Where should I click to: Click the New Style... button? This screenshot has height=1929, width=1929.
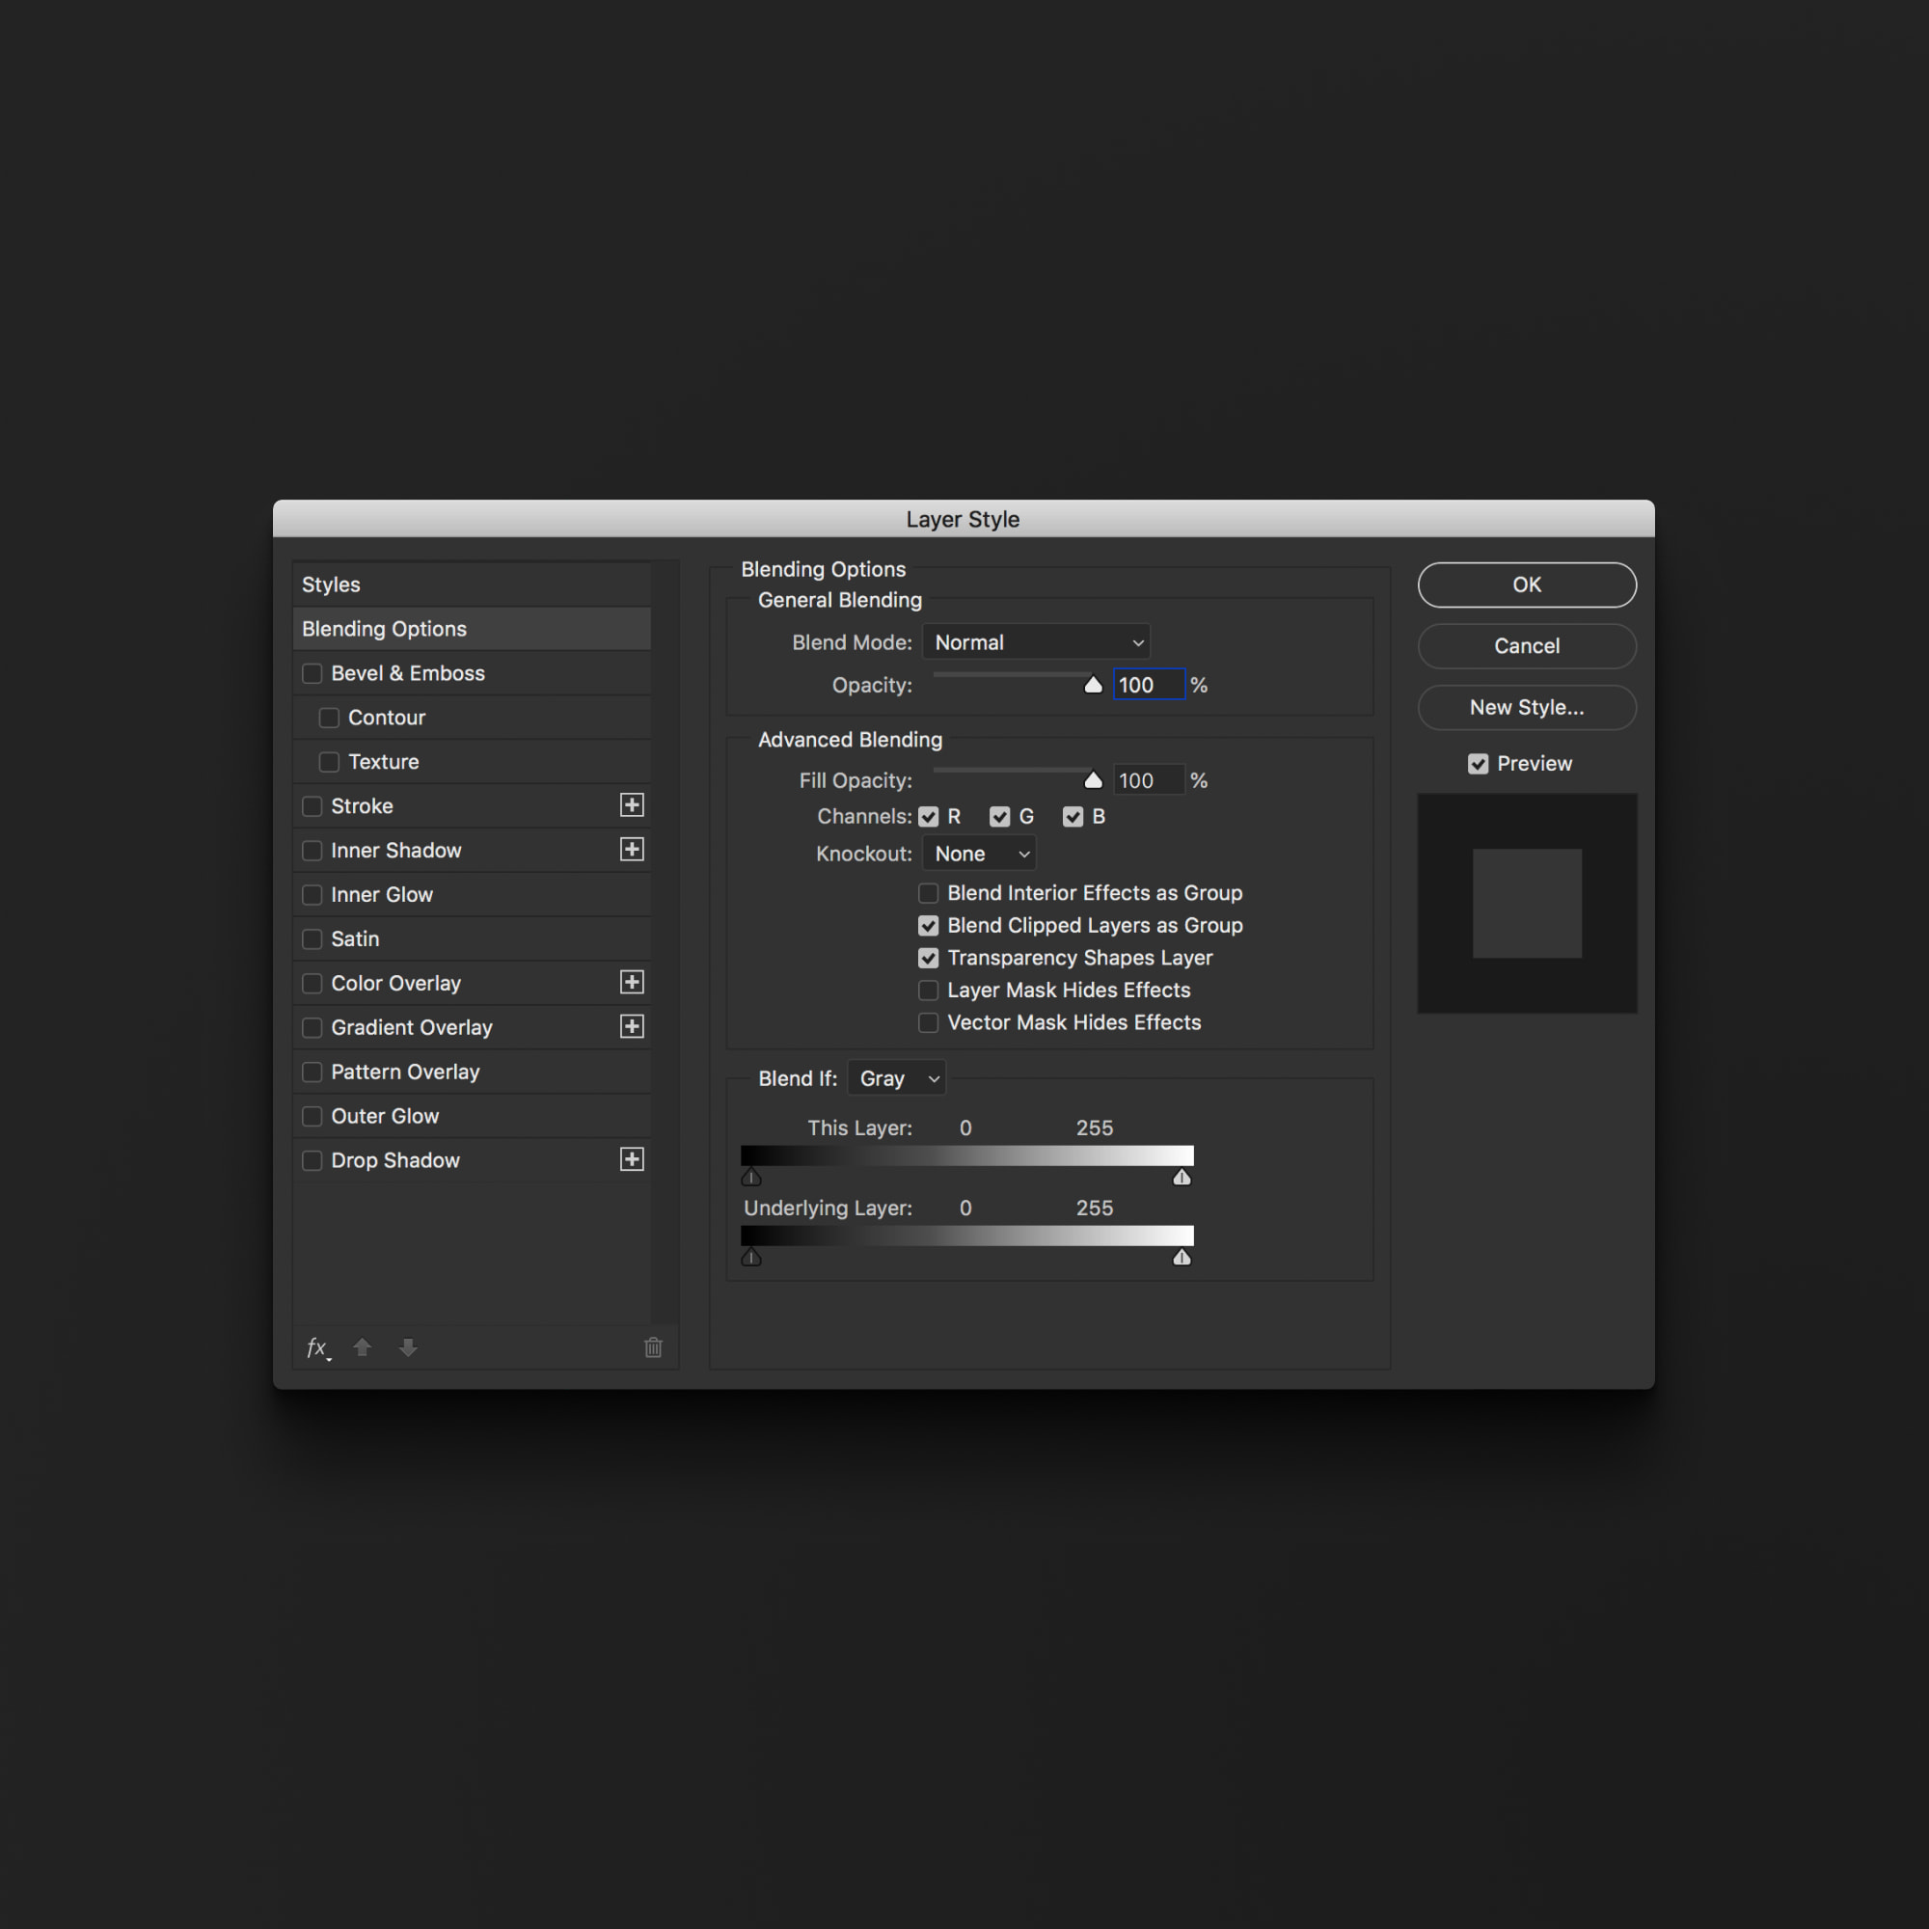point(1527,708)
